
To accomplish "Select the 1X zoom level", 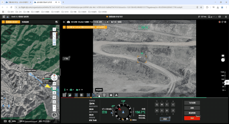I will tap(223, 90).
